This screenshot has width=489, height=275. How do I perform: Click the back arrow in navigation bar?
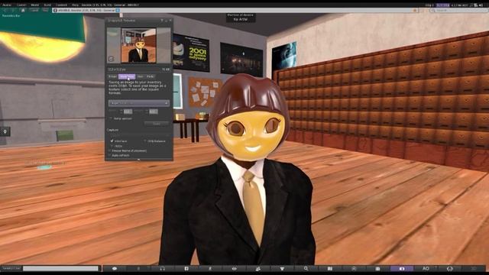point(5,10)
